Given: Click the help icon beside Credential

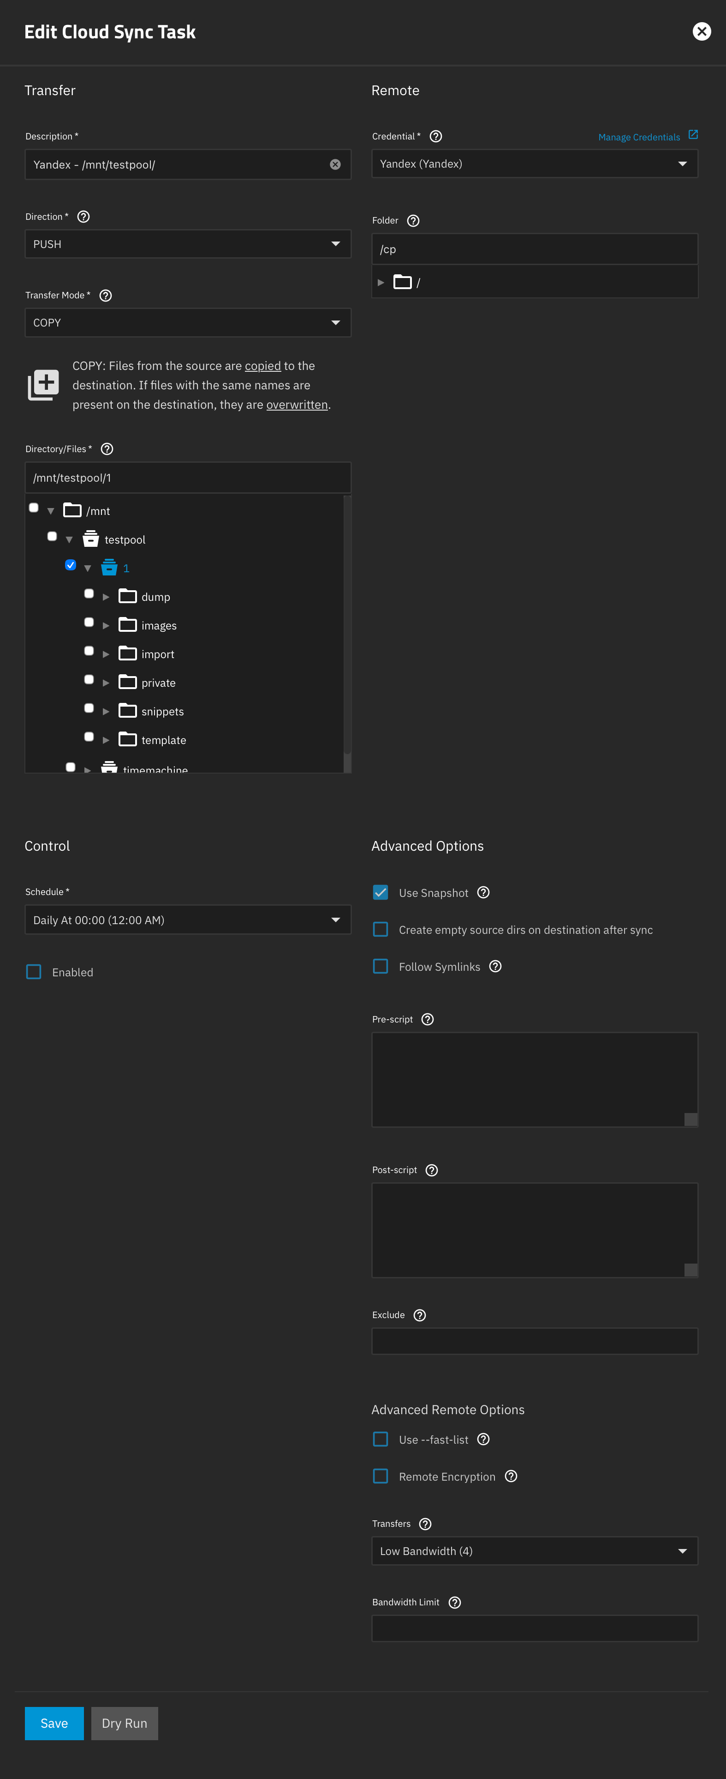Looking at the screenshot, I should [436, 137].
